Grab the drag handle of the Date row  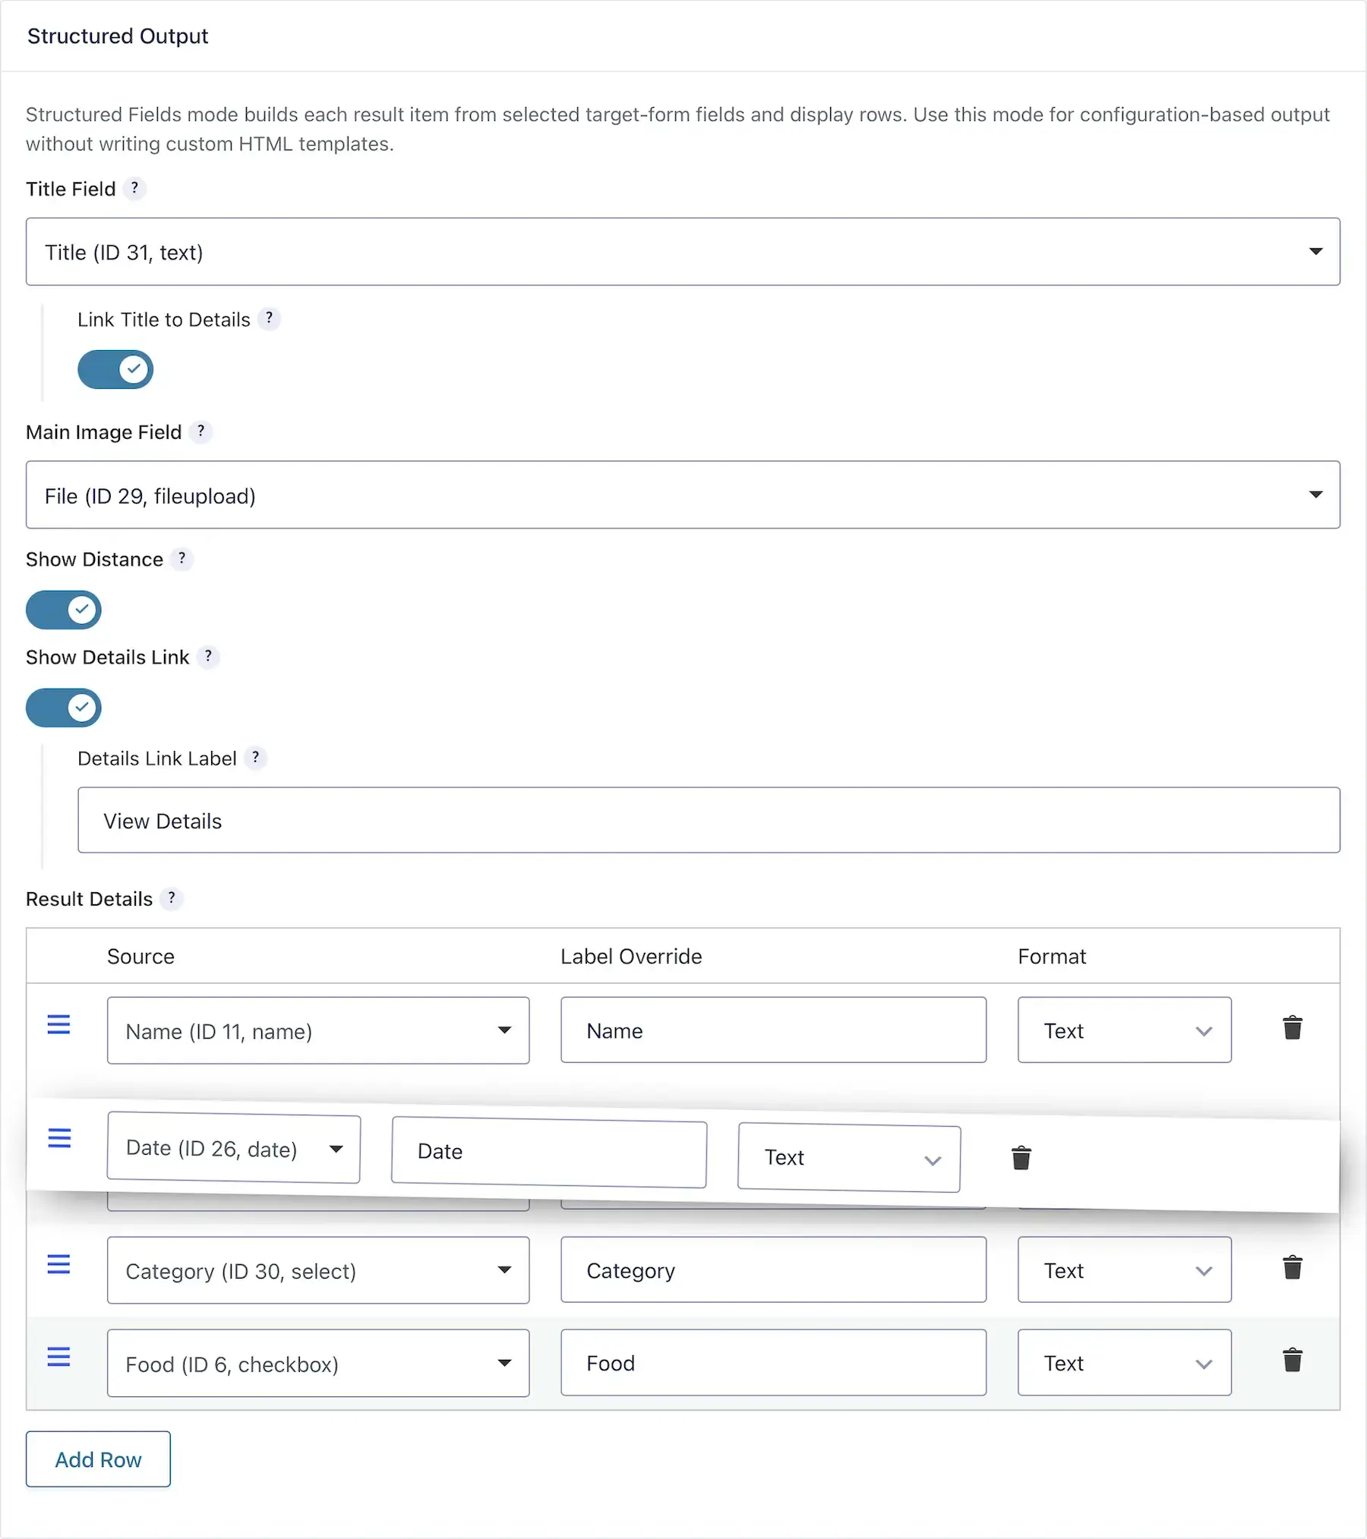click(59, 1138)
